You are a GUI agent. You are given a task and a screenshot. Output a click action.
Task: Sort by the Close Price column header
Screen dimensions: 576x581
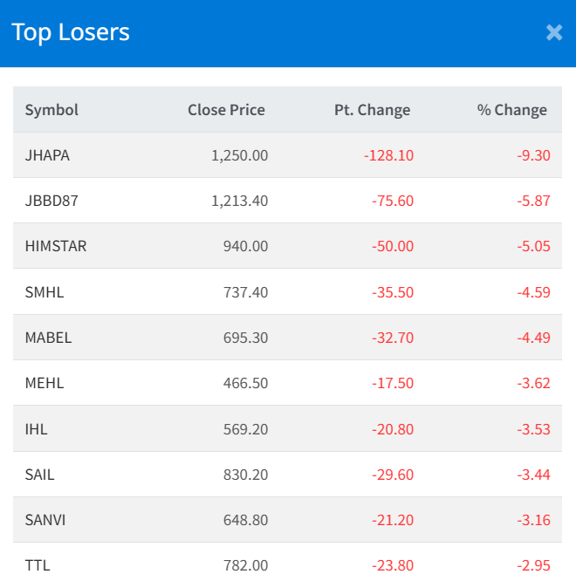(x=226, y=110)
